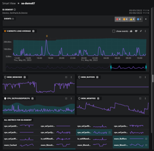
Task: Click the se-demo07 breadcrumb title
Action: coord(28,3)
